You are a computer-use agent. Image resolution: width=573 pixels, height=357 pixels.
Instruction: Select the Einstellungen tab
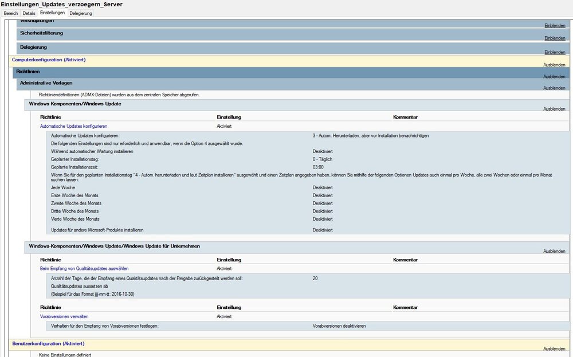tap(52, 13)
